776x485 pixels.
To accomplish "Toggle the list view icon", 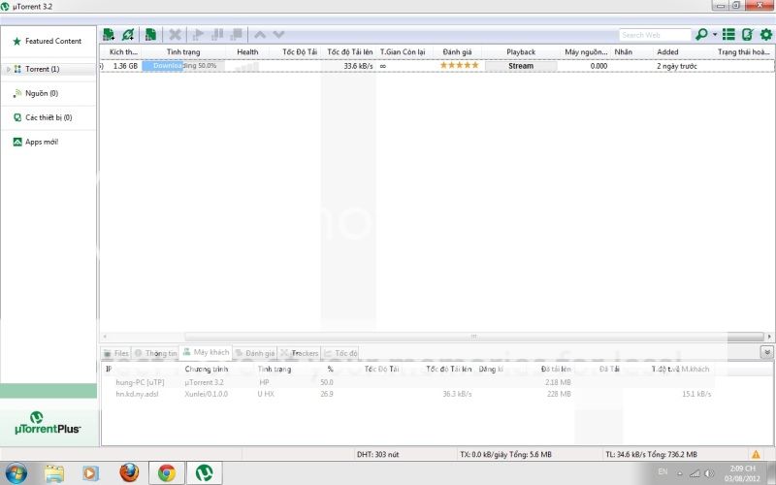I will (x=728, y=35).
